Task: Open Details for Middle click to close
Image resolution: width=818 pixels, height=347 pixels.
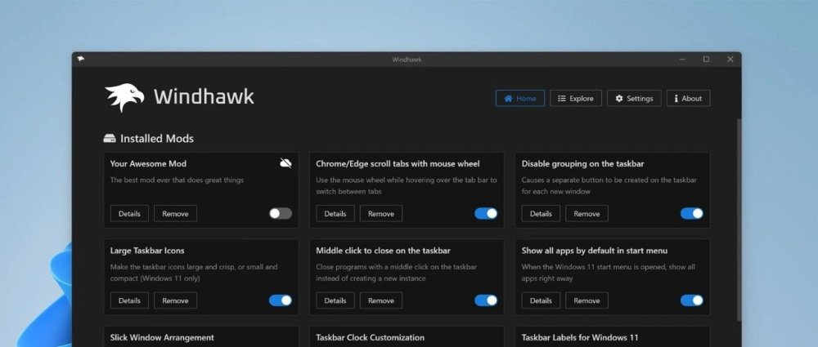Action: pyautogui.click(x=335, y=300)
